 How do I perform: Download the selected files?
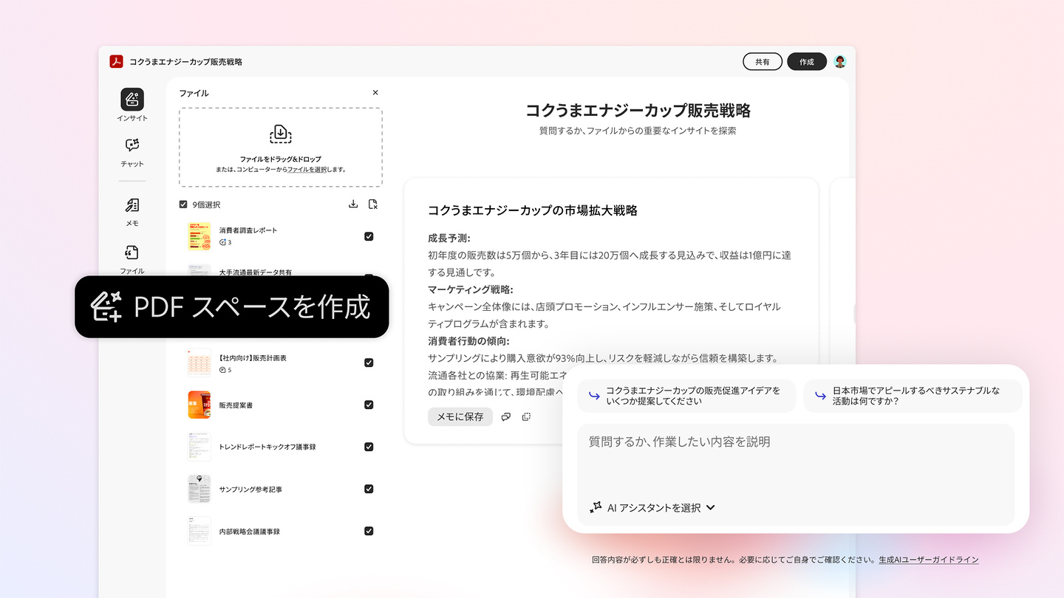click(353, 205)
